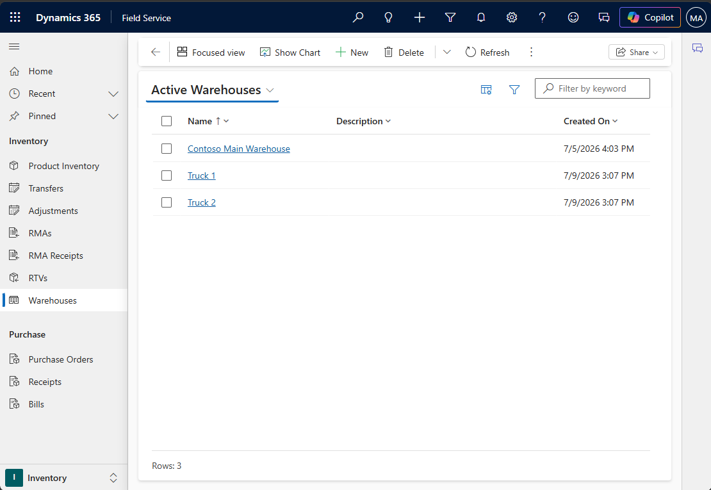Switch to Focused view
This screenshot has width=711, height=490.
pos(211,52)
